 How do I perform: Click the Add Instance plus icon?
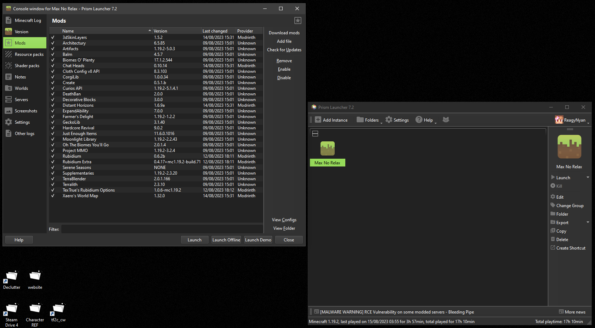point(318,120)
